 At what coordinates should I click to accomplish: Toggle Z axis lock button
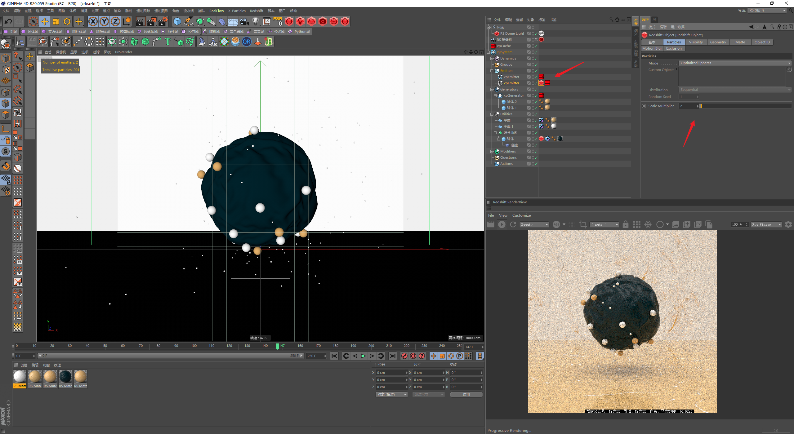pyautogui.click(x=115, y=21)
